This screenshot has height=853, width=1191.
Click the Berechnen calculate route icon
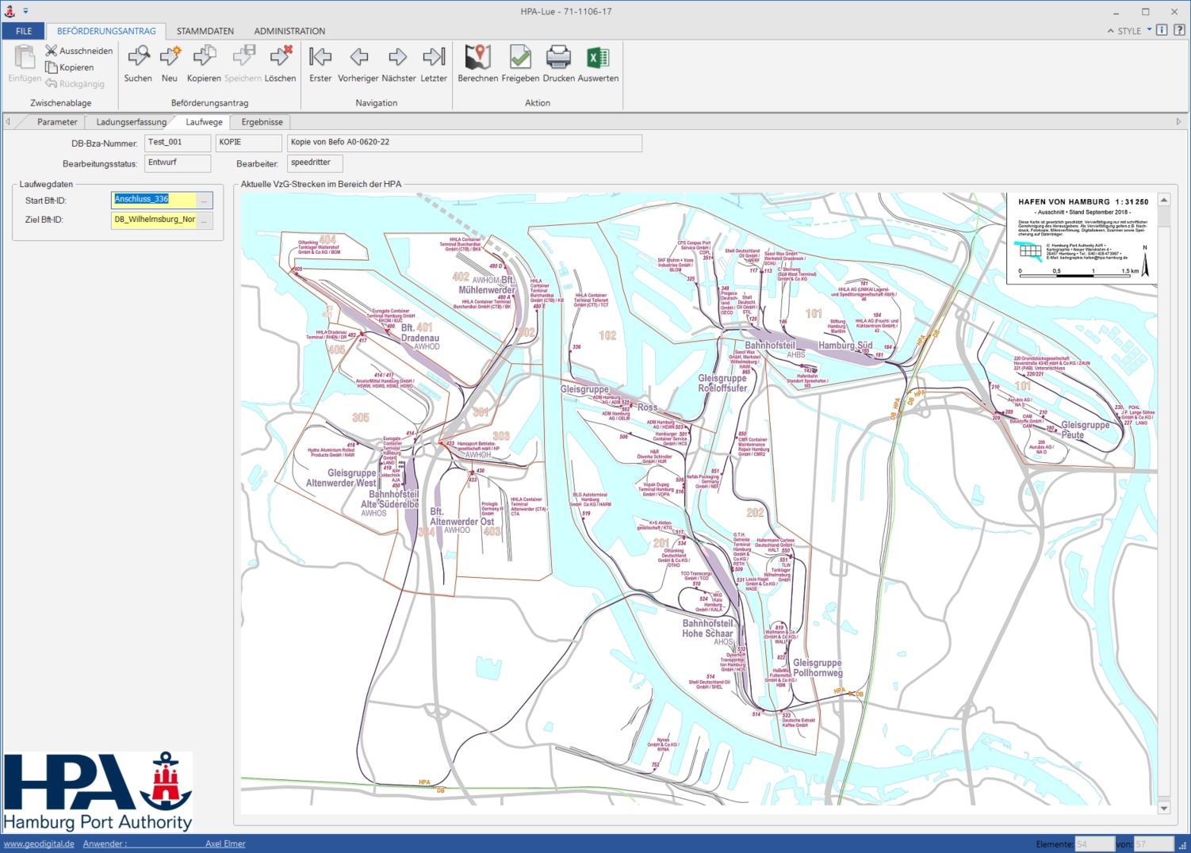[477, 57]
